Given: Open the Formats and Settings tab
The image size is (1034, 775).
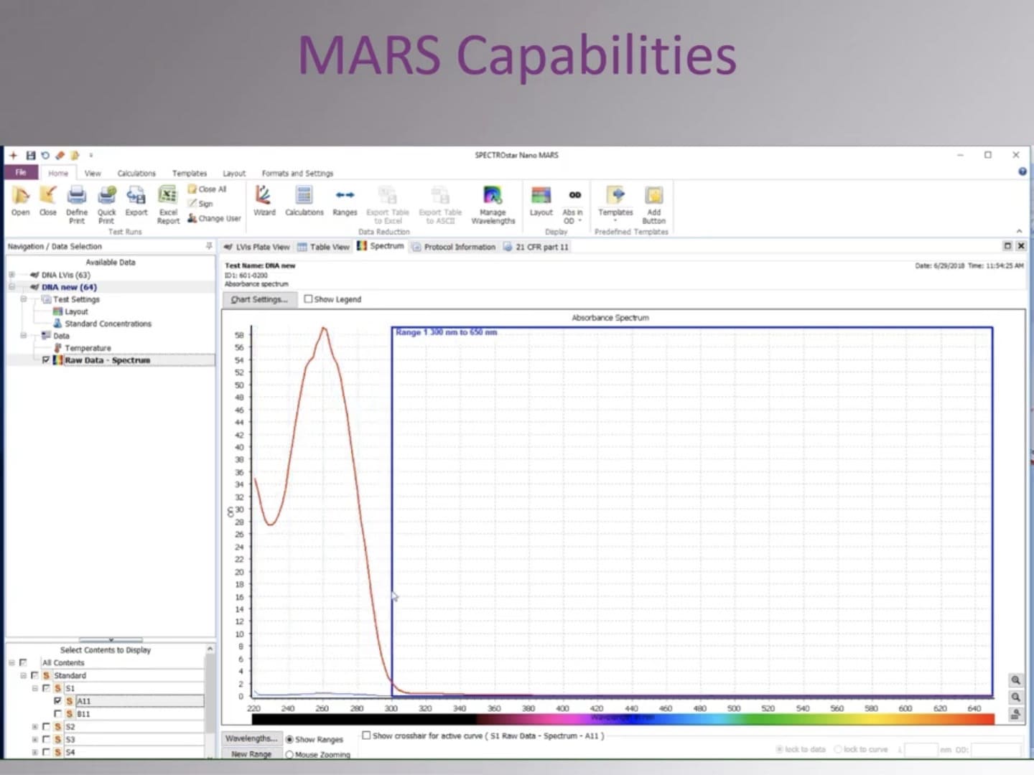Looking at the screenshot, I should [x=297, y=173].
